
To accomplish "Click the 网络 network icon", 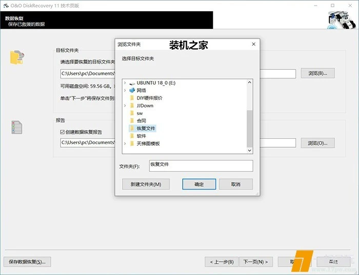I will (132, 90).
